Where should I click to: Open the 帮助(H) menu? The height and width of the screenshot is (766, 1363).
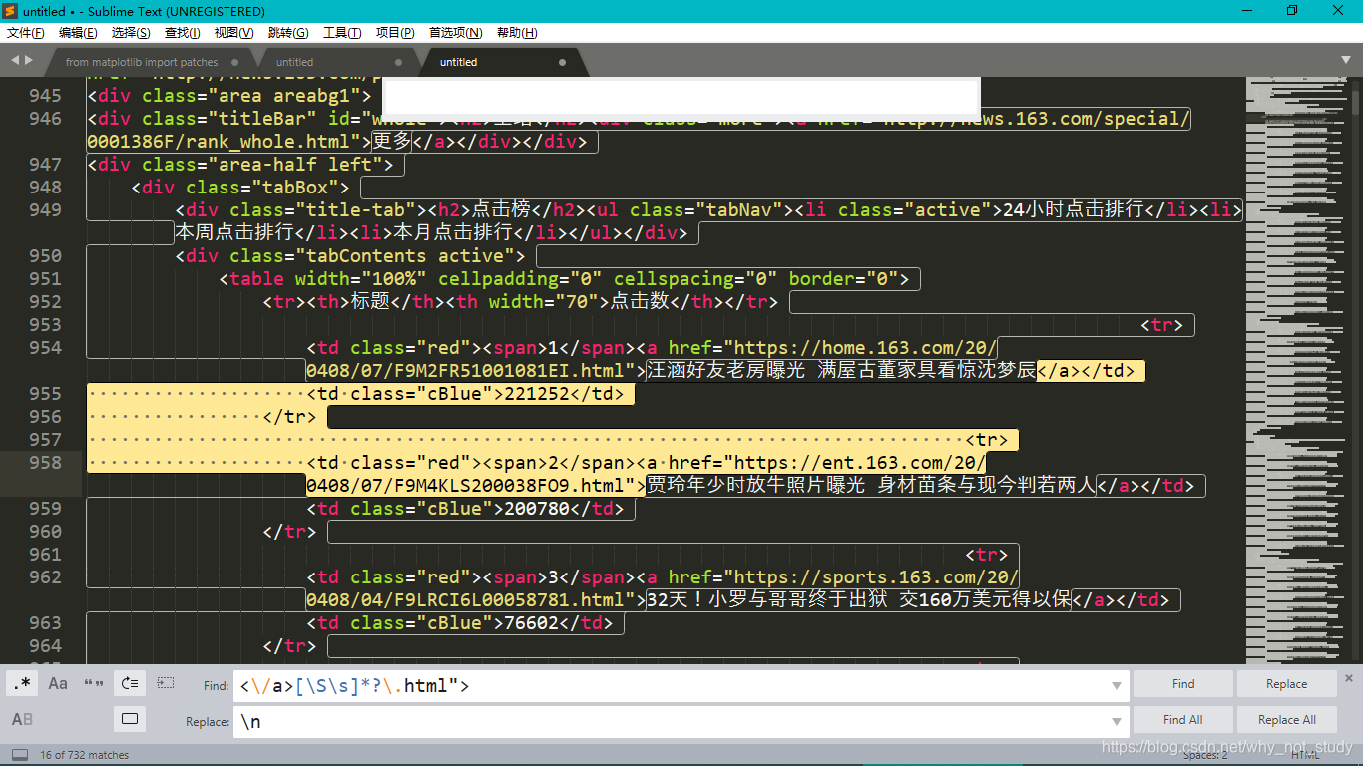(x=517, y=33)
